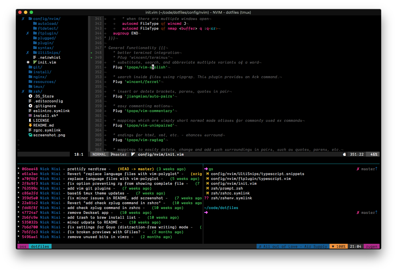This screenshot has width=397, height=272.
Task: Click the battery 100% segment
Action: tap(339, 246)
